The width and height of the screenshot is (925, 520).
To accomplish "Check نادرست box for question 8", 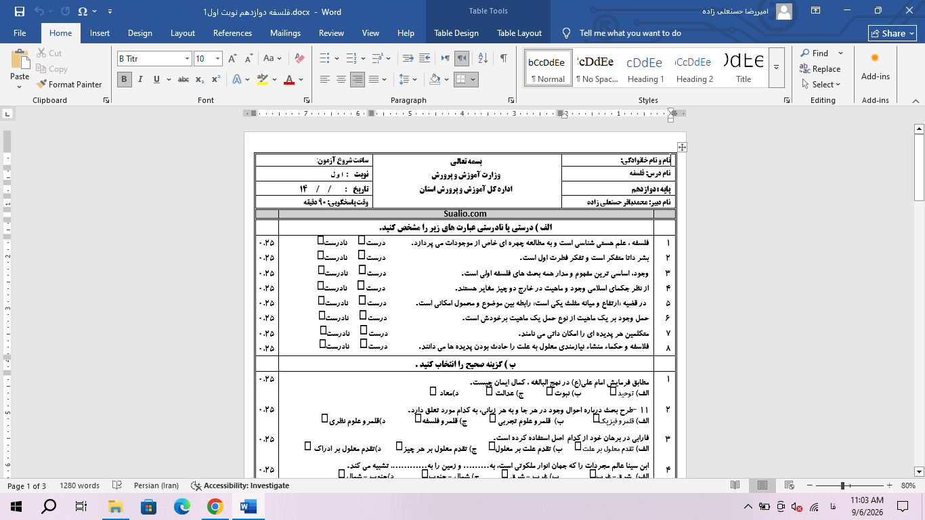I will tap(322, 343).
